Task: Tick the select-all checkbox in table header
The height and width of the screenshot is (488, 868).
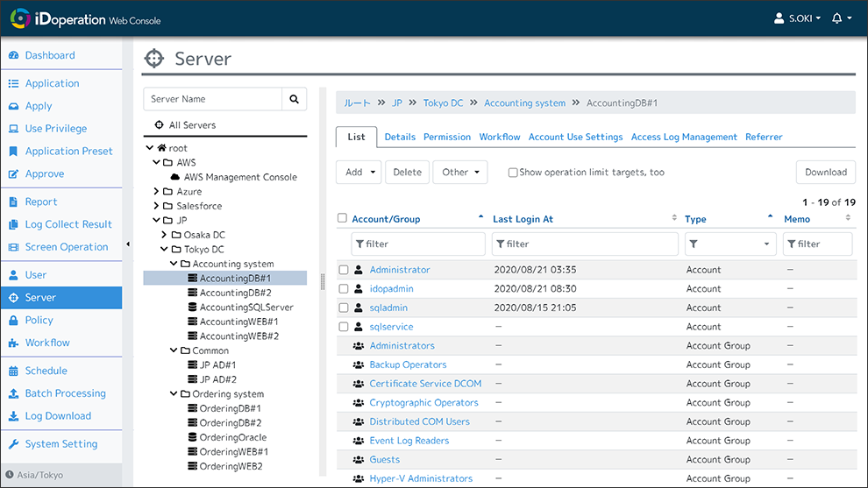Action: pos(344,219)
